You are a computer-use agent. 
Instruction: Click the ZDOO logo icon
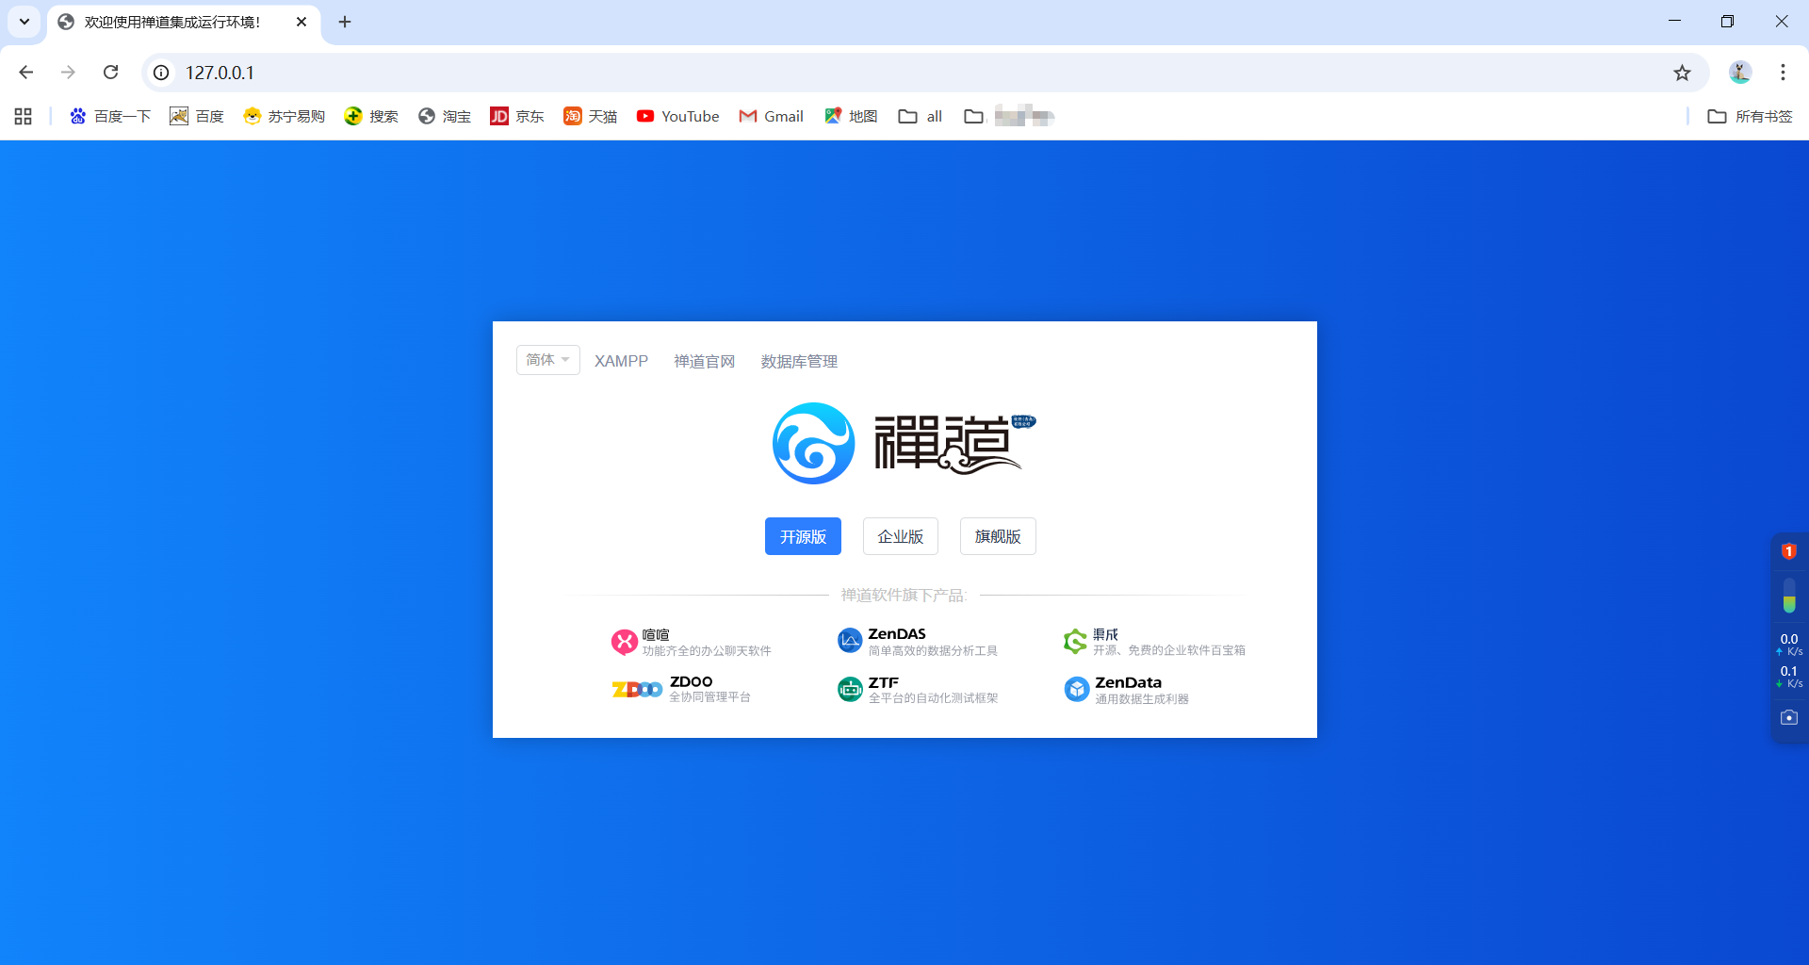click(x=637, y=689)
